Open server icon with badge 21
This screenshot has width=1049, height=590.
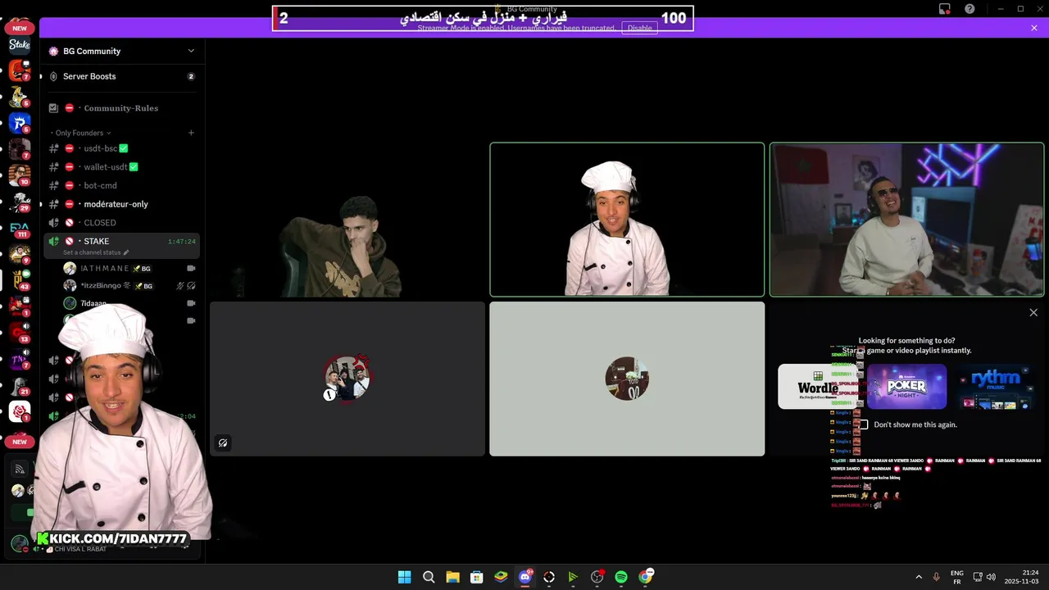[x=19, y=386]
